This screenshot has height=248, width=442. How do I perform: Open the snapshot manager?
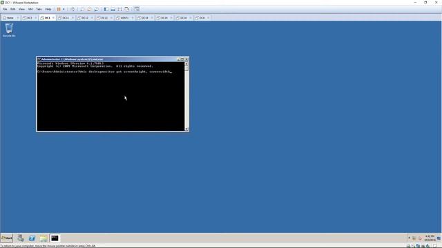tap(97, 9)
